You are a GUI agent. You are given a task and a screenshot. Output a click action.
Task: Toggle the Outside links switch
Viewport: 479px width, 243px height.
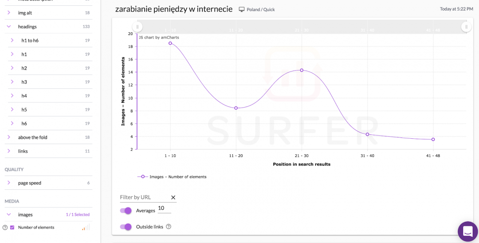coord(126,227)
